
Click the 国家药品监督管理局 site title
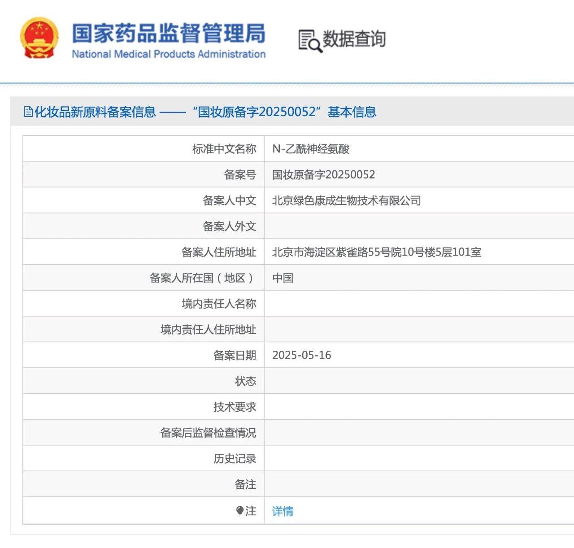[169, 34]
